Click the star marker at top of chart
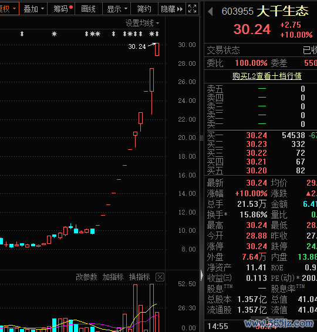Image resolution: width=317 pixels, height=332 pixels. coord(55,34)
